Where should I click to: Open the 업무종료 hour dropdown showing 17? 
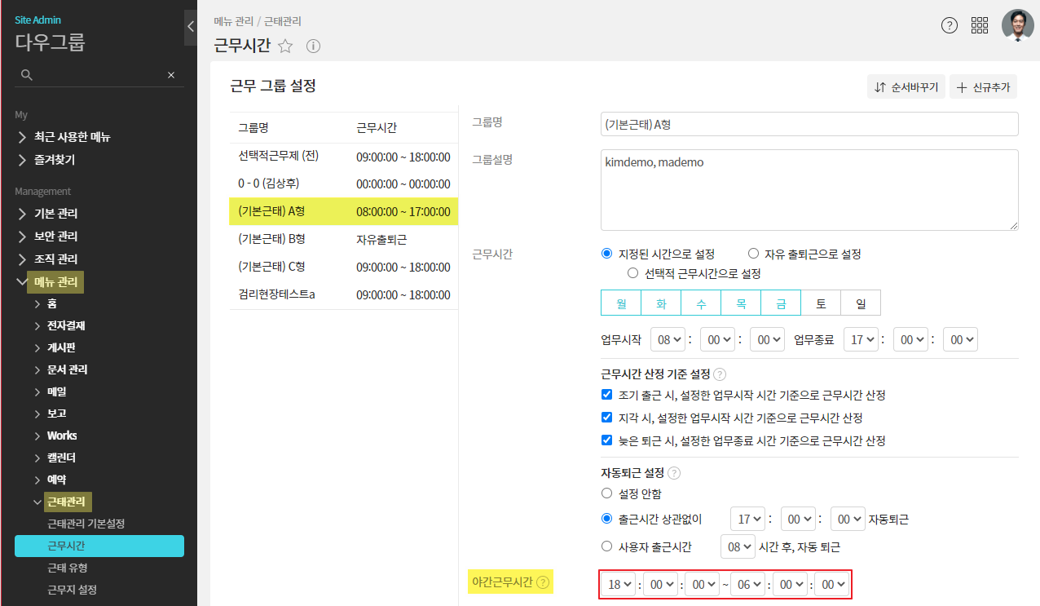click(861, 339)
